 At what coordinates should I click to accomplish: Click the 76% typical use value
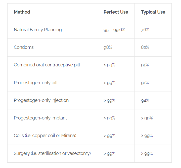pos(145,30)
